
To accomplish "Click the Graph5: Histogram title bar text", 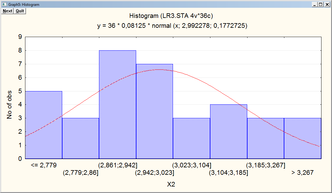I will pyautogui.click(x=24, y=4).
